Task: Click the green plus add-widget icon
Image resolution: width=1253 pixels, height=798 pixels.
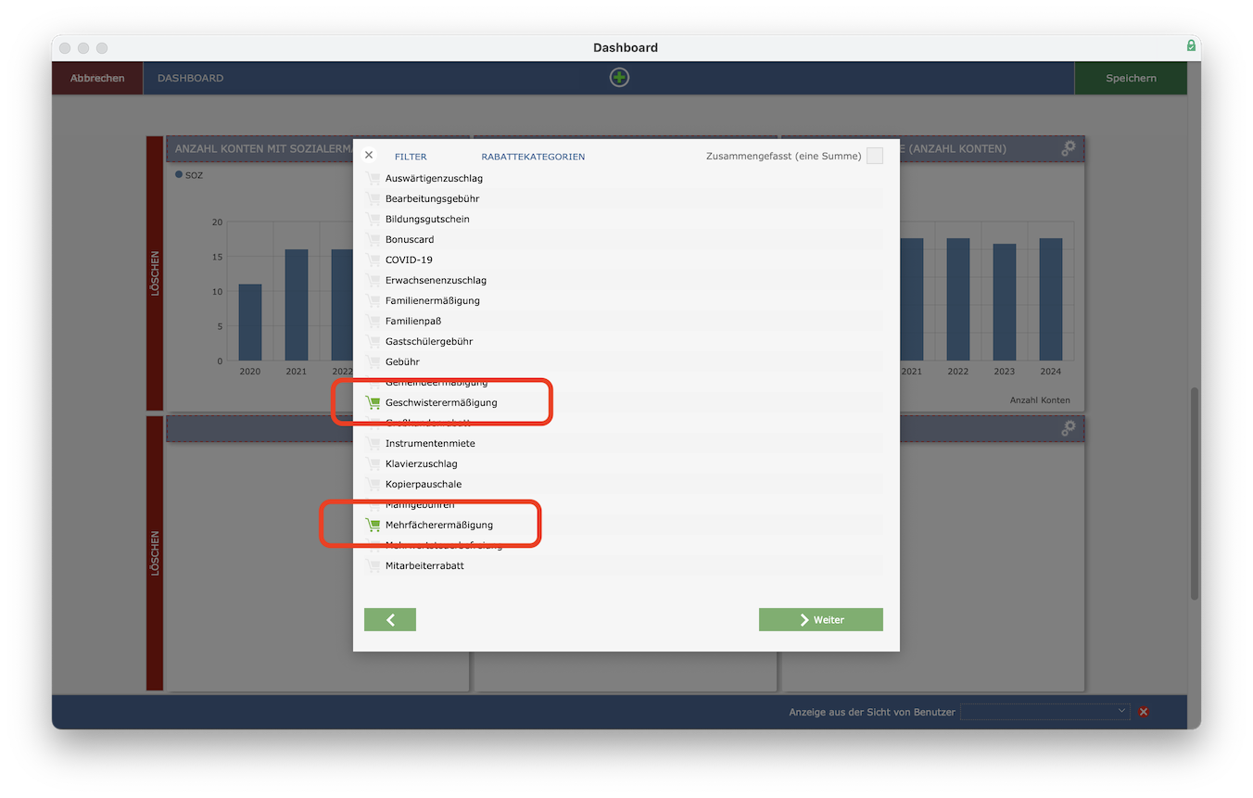Action: [619, 78]
